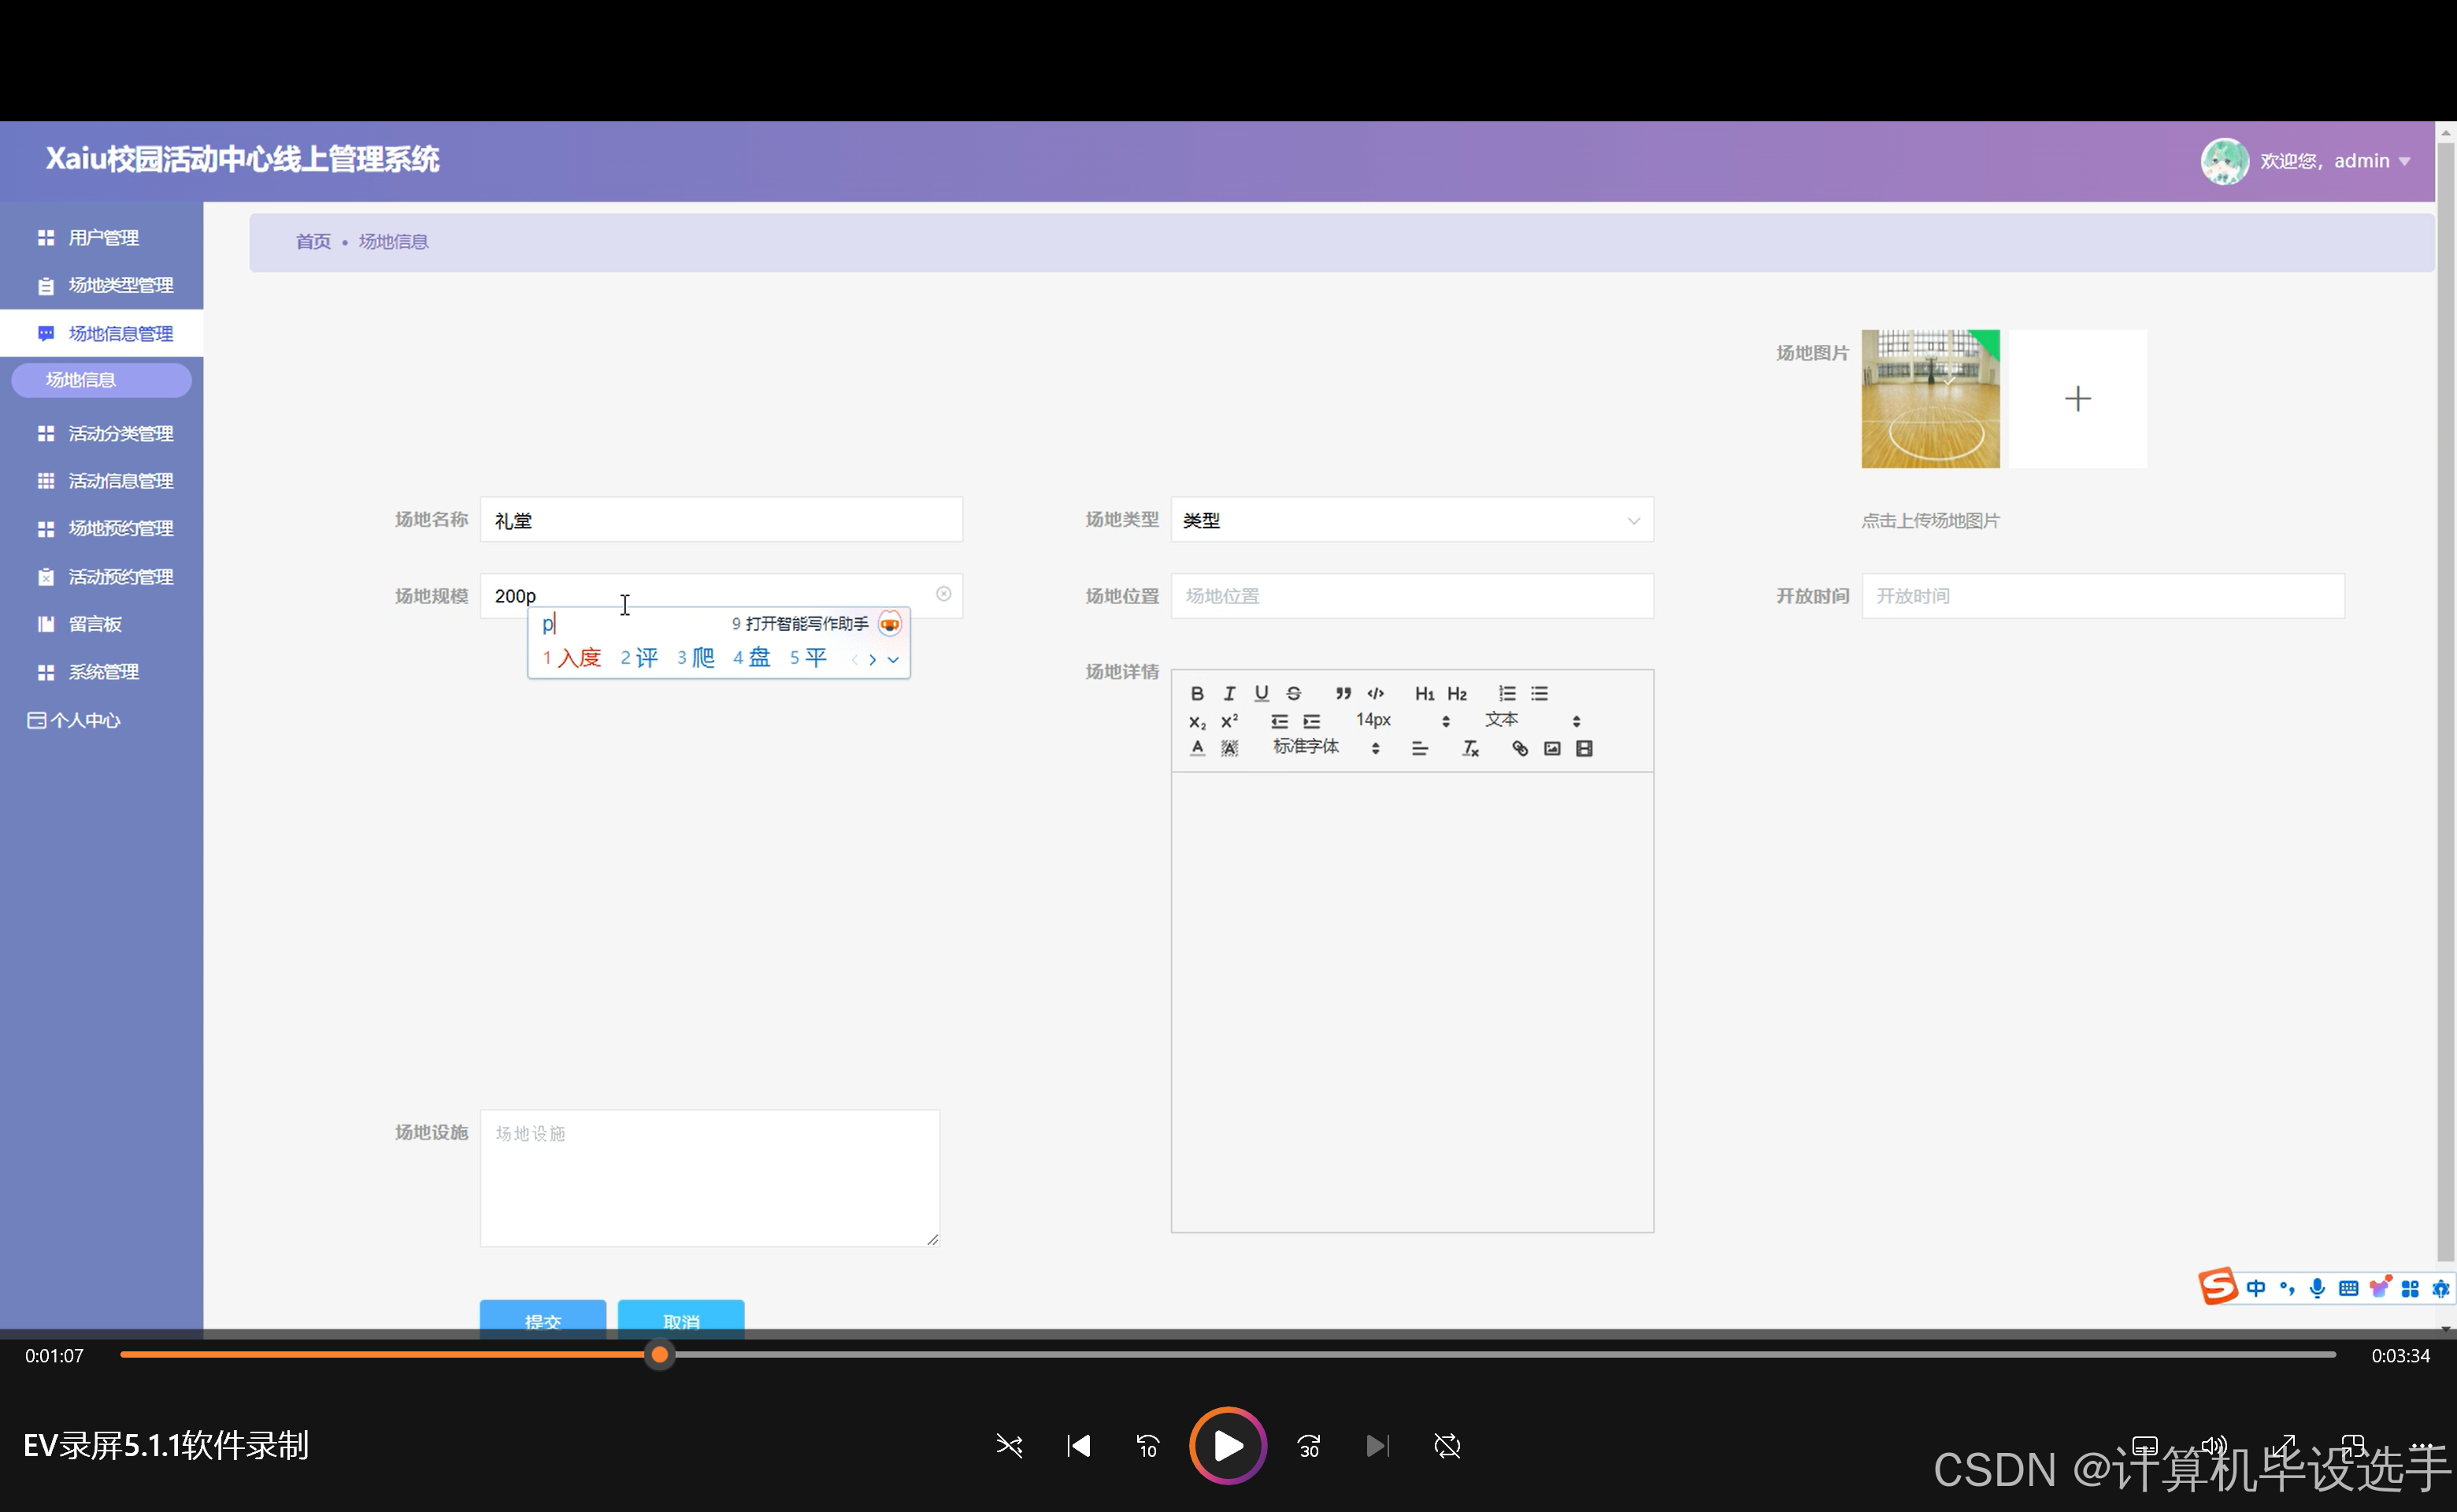The width and height of the screenshot is (2457, 1512).
Task: Decrease indent in the editor
Action: 1279,721
